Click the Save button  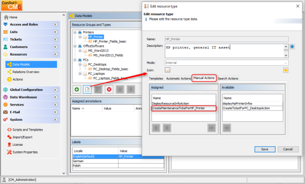tap(265, 149)
